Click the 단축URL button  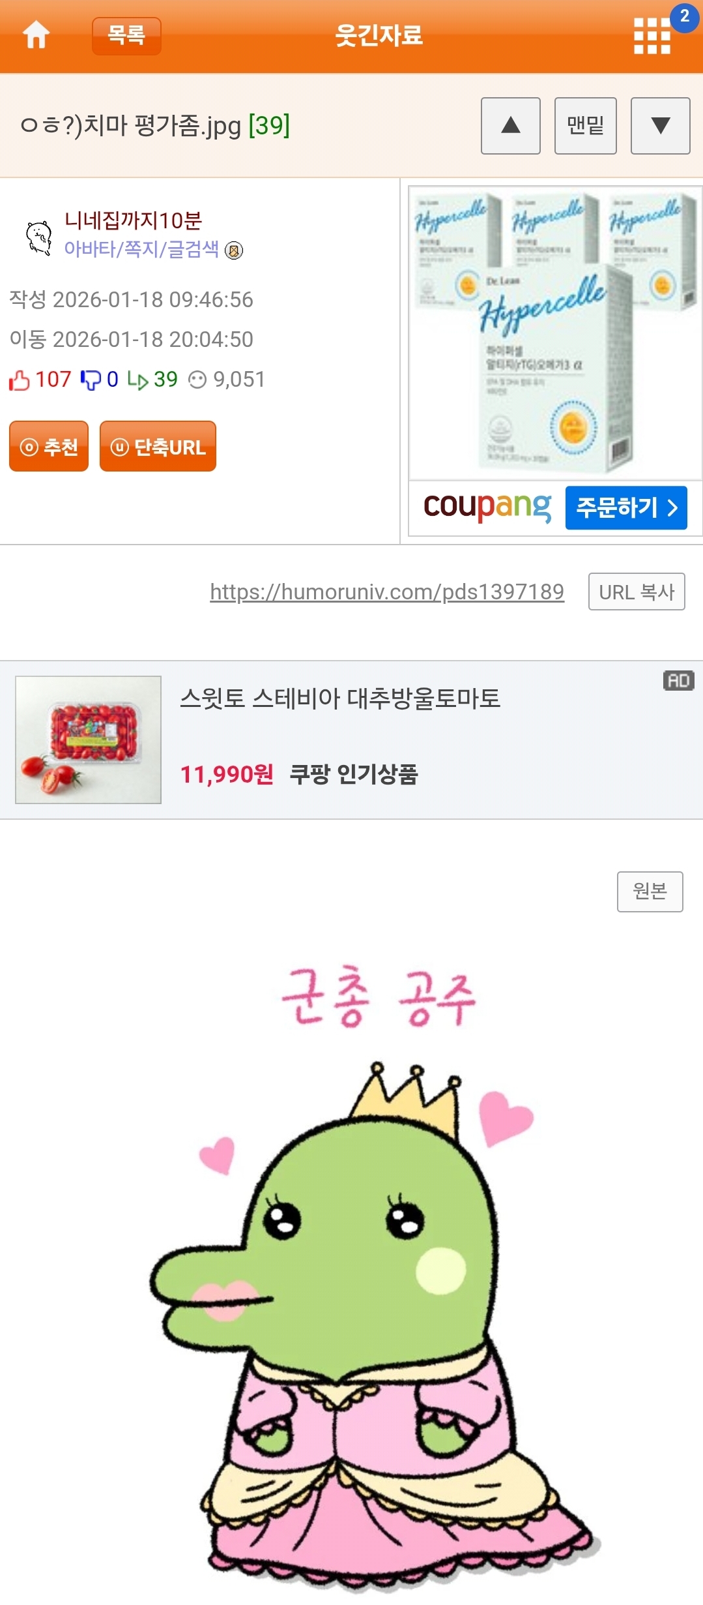coord(158,446)
